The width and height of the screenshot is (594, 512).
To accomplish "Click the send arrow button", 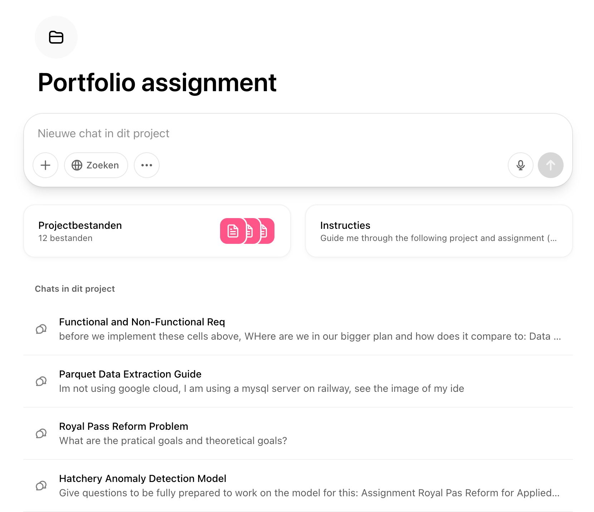I will (551, 165).
